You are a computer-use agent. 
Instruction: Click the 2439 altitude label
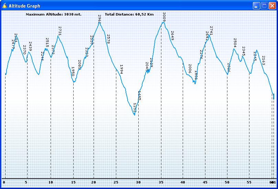30,46
